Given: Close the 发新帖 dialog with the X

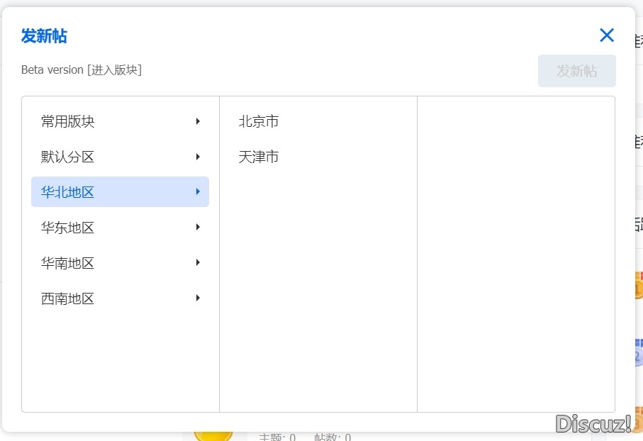Looking at the screenshot, I should (607, 35).
